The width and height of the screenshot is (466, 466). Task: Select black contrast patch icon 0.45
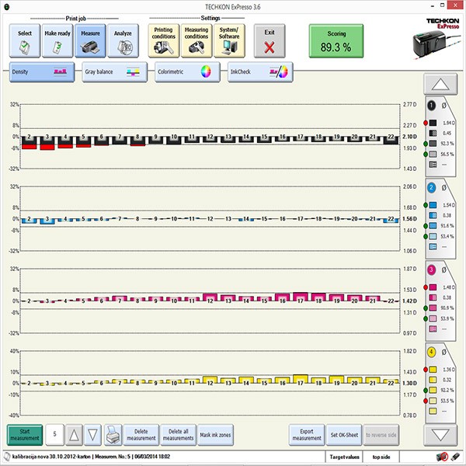pyautogui.click(x=433, y=133)
